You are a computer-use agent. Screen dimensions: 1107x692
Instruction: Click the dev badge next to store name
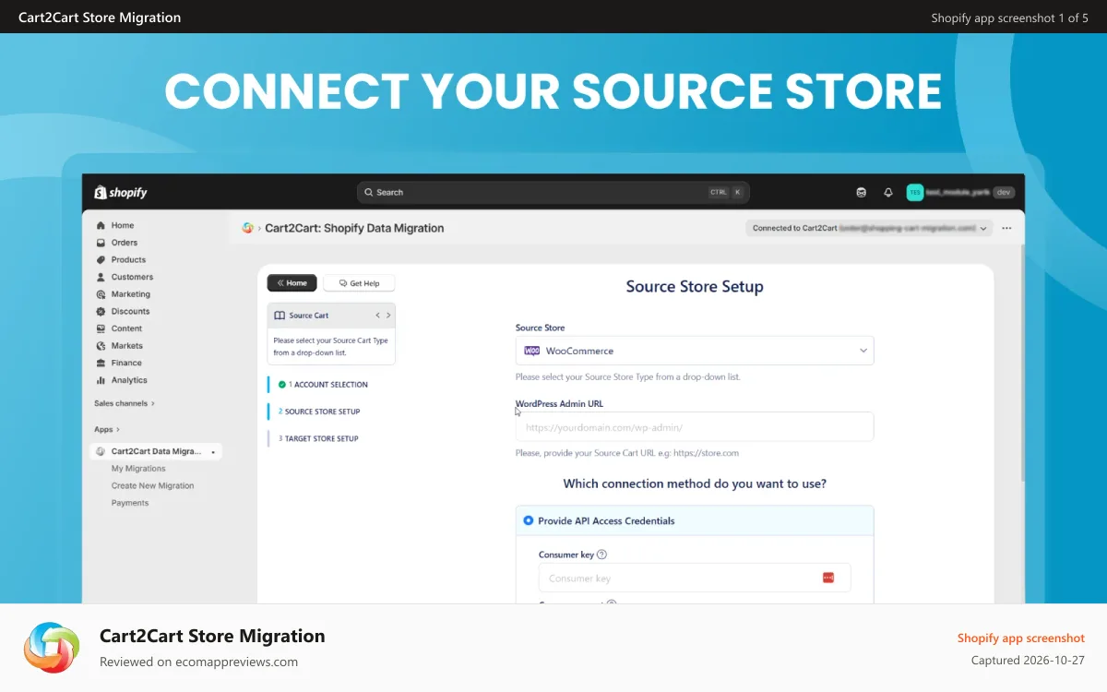pos(1004,192)
